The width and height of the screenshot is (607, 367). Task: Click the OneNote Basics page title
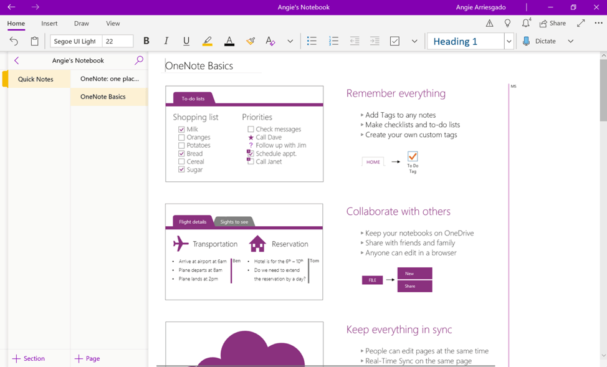pos(199,66)
